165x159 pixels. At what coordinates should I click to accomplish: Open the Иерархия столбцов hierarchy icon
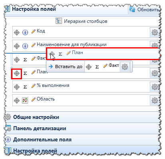pos(59,21)
